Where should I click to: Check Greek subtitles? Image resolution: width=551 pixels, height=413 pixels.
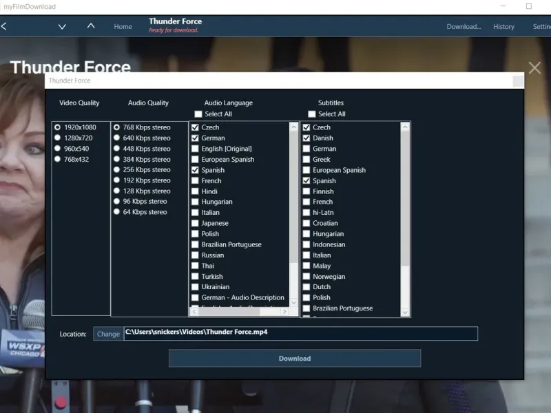click(x=306, y=159)
